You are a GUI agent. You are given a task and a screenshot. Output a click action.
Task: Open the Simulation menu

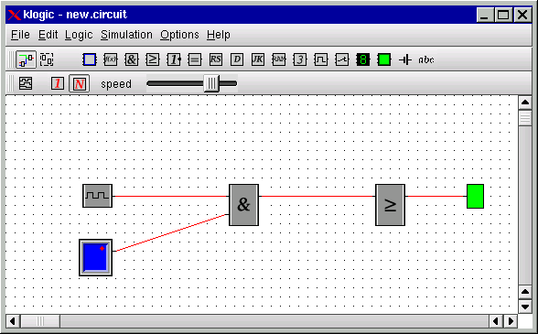point(126,35)
